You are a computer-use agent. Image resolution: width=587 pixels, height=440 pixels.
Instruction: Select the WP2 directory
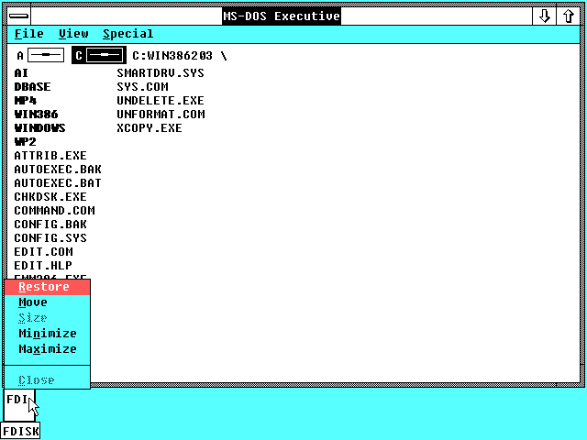pyautogui.click(x=25, y=142)
